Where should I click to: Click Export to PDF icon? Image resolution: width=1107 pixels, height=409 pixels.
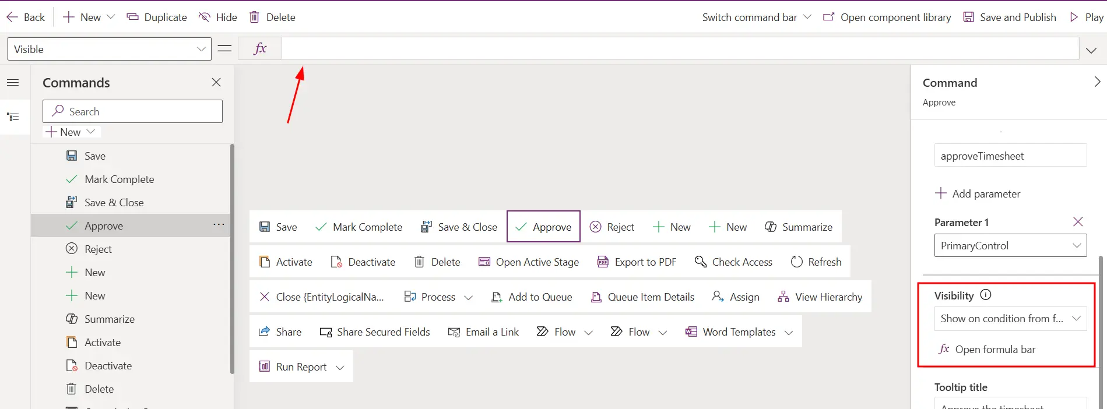coord(603,262)
